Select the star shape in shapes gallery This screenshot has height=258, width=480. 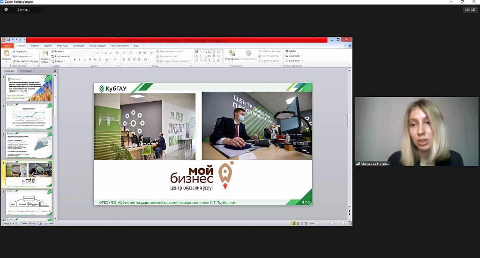coord(218,60)
